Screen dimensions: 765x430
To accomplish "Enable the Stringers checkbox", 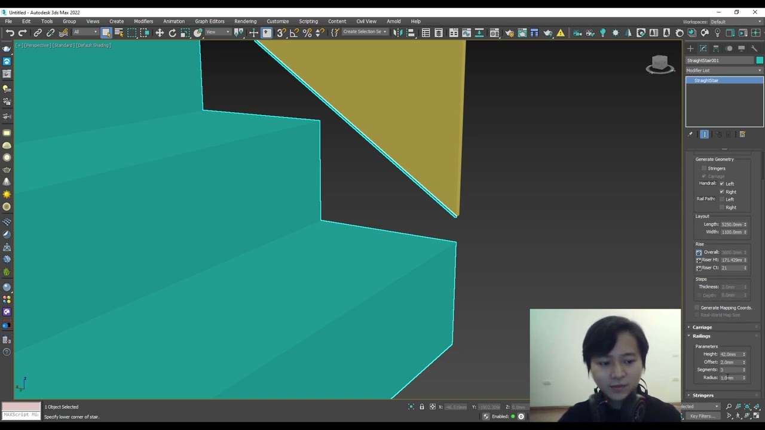I will pyautogui.click(x=704, y=168).
